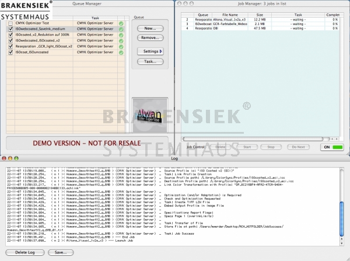Open the Settings dropdown button
Image resolution: width=350 pixels, height=261 pixels.
(150, 51)
